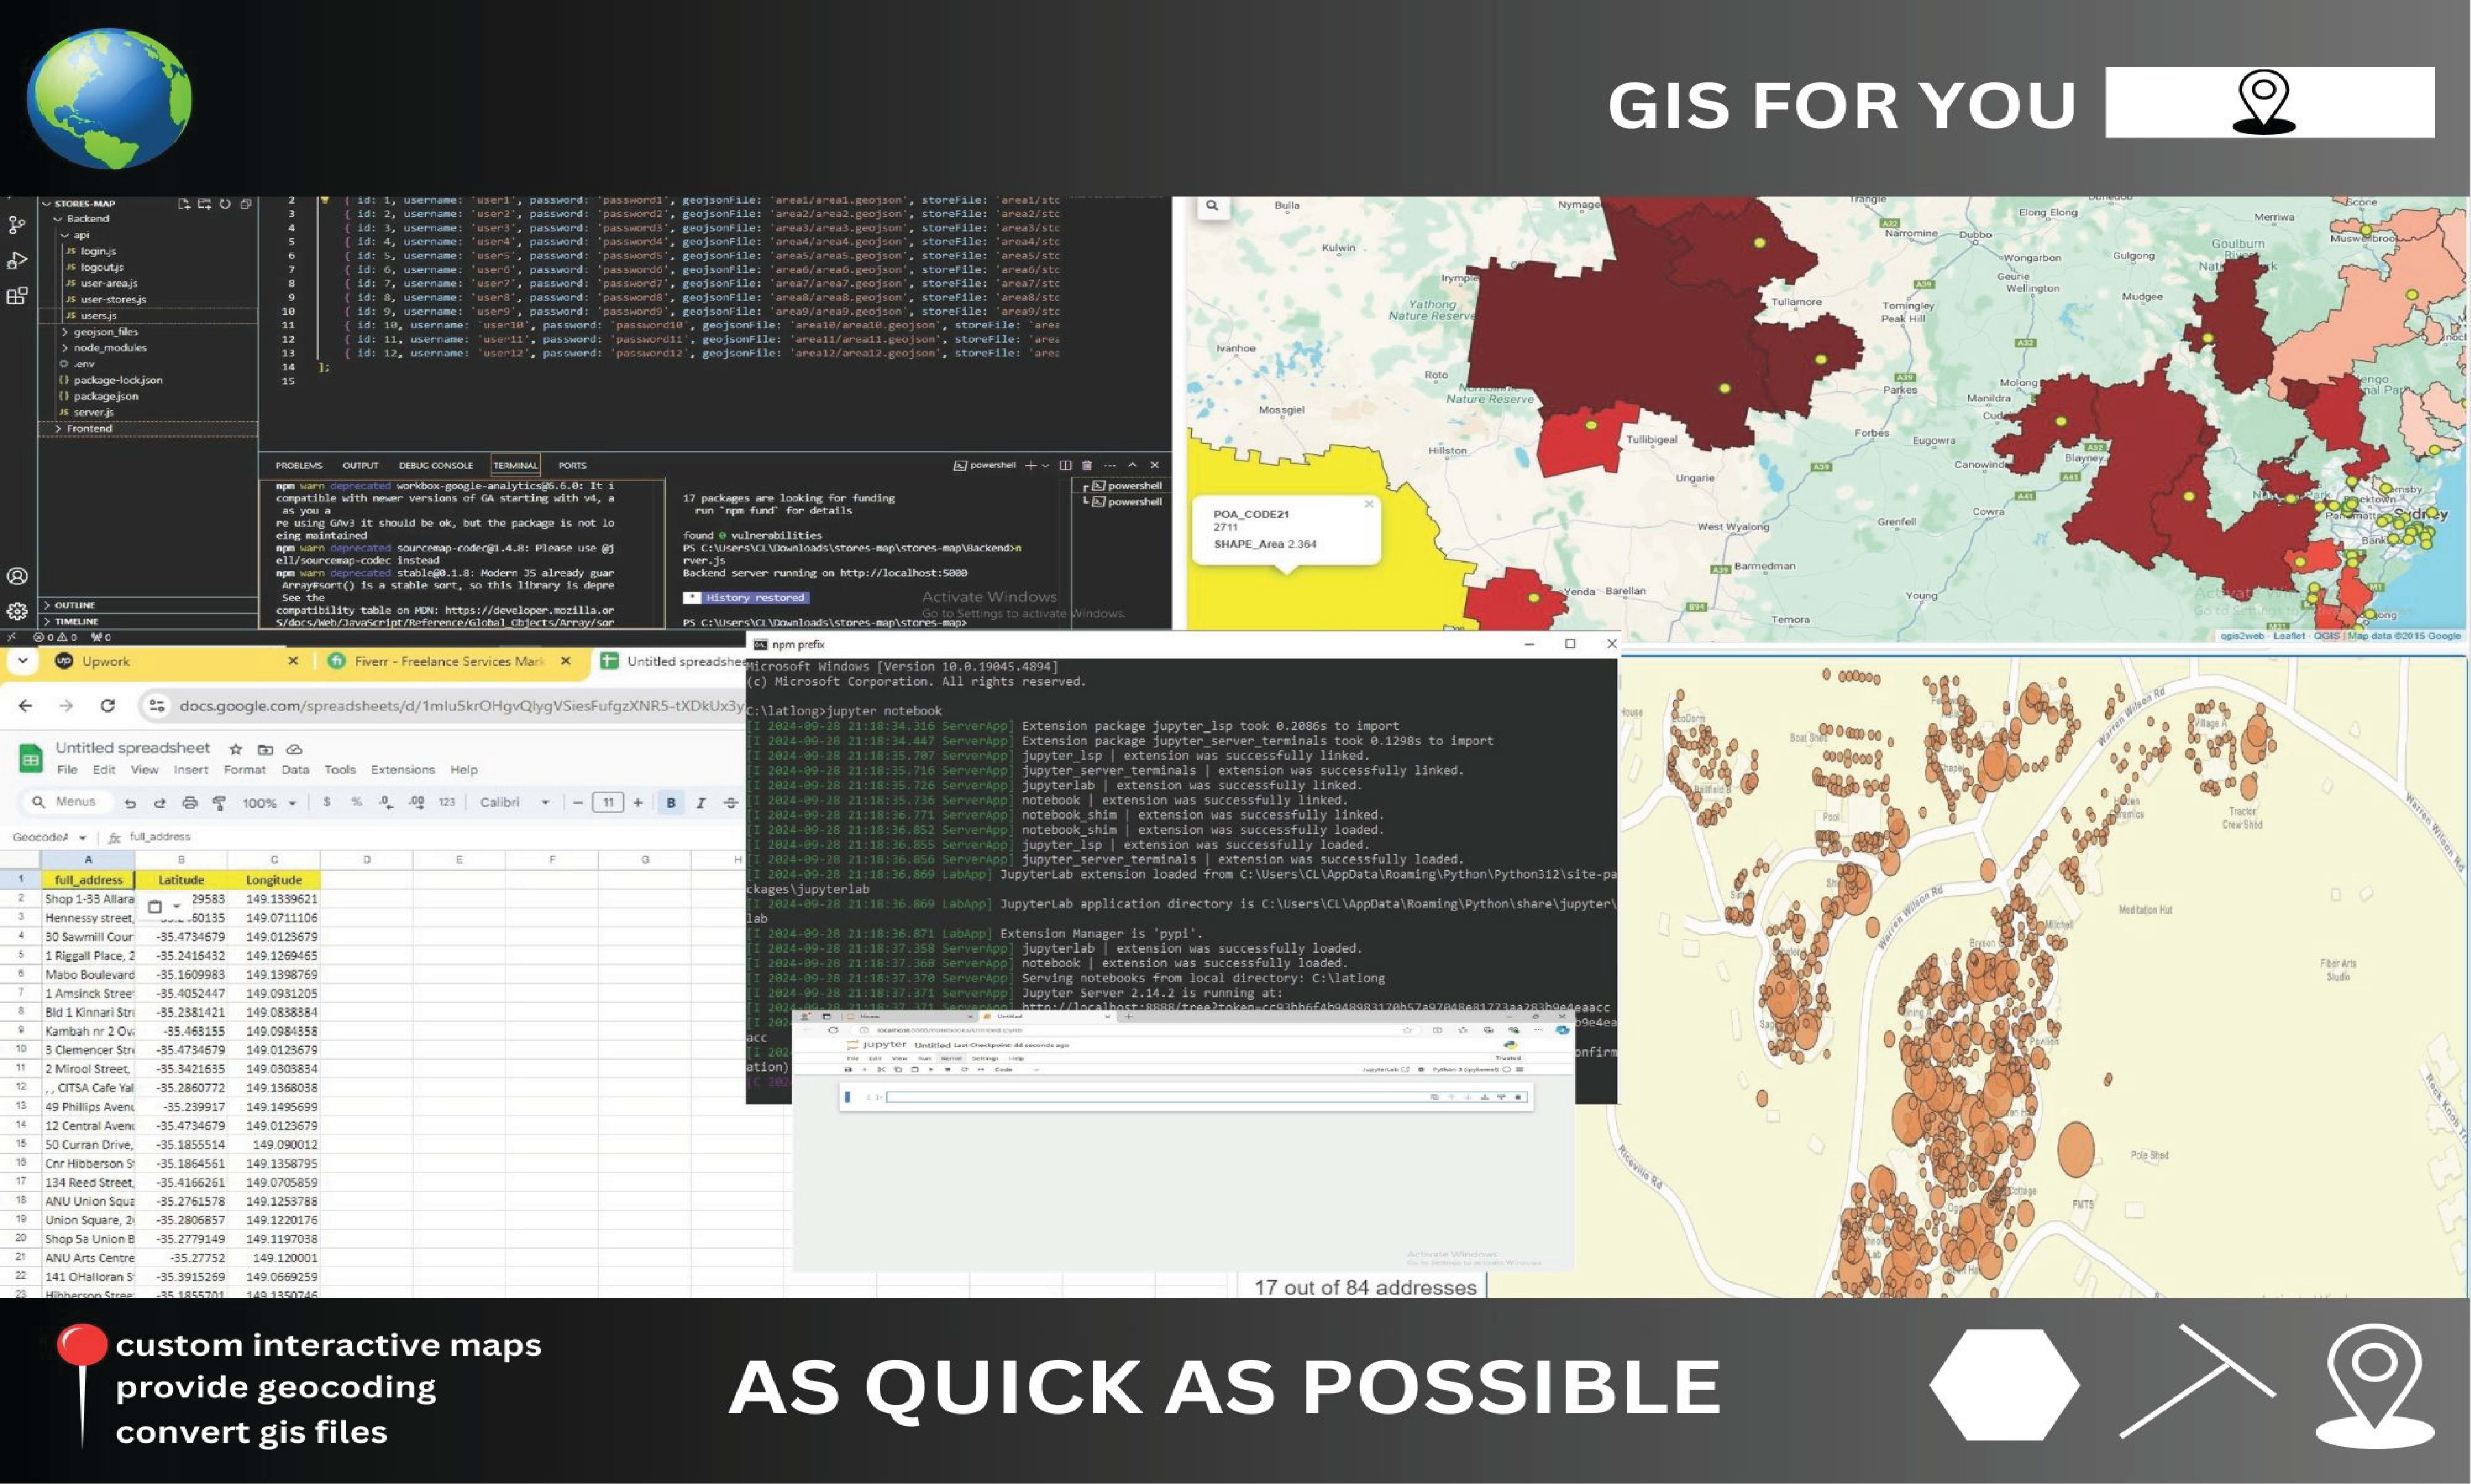2471x1484 pixels.
Task: Open the Source Control view icon
Action: coord(16,225)
